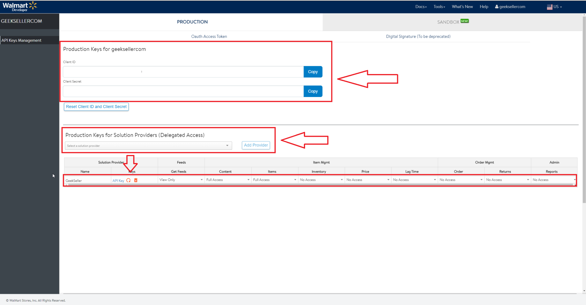Viewport: 586px width, 305px height.
Task: Open the Help link
Action: (x=484, y=7)
